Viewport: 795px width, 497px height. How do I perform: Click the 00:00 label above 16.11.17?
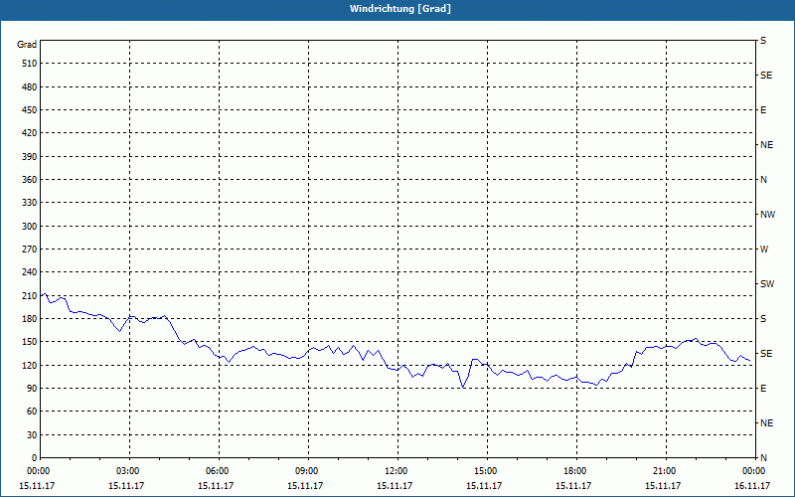tap(753, 470)
